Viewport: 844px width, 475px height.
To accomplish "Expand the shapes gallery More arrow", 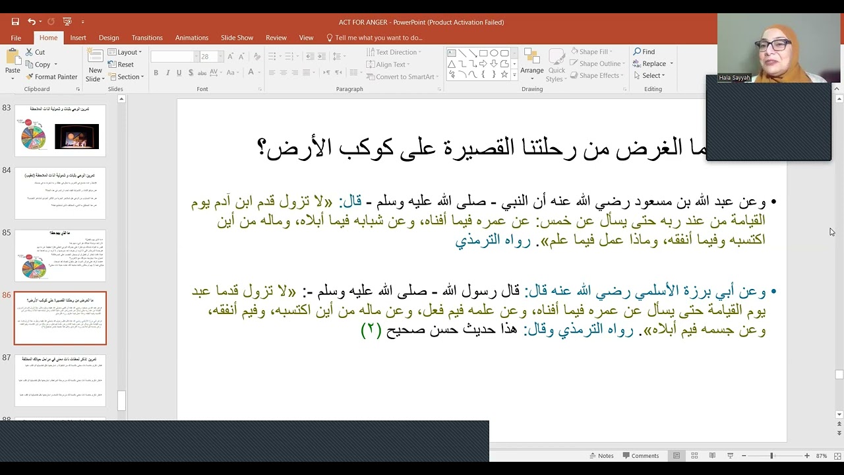I will tap(514, 75).
